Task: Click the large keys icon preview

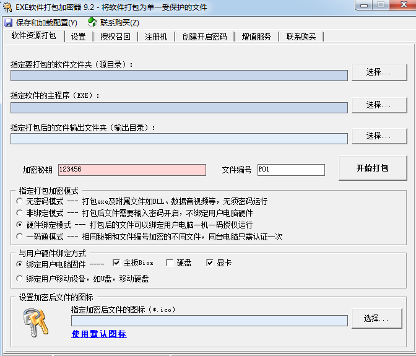Action: pyautogui.click(x=35, y=323)
